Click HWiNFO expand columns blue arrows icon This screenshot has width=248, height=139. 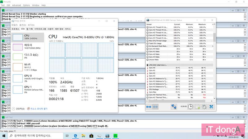(149, 107)
